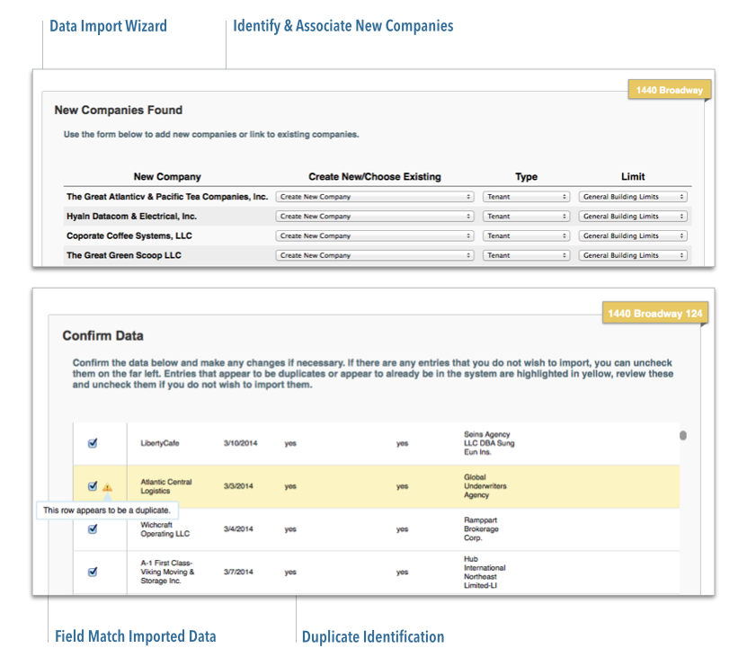
Task: Click the Confirm Data table scrollbar handle
Action: pos(683,436)
